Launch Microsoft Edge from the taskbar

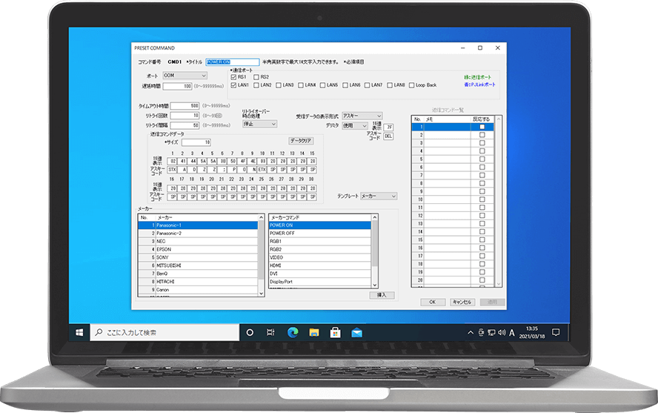[x=292, y=332]
